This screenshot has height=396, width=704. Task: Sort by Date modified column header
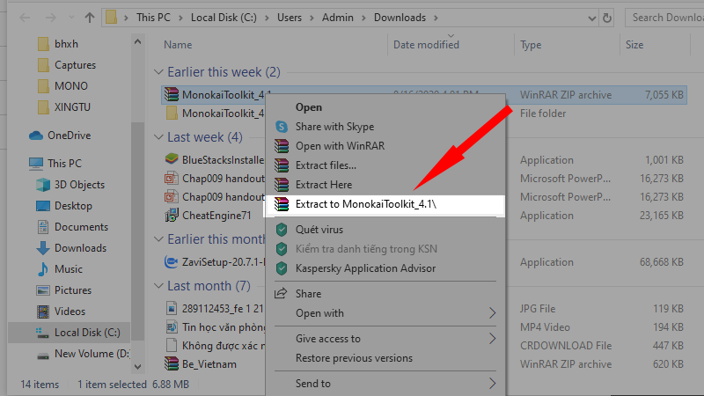[x=426, y=45]
